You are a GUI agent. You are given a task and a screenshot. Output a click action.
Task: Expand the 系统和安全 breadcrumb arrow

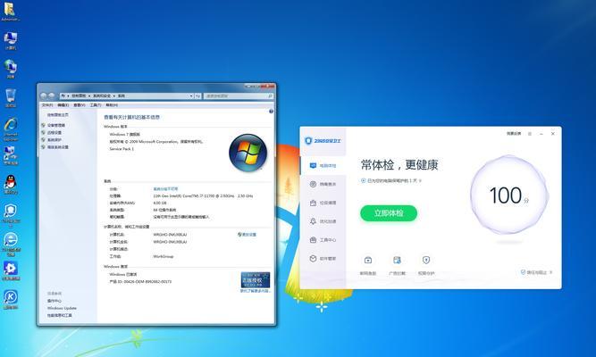[x=113, y=96]
